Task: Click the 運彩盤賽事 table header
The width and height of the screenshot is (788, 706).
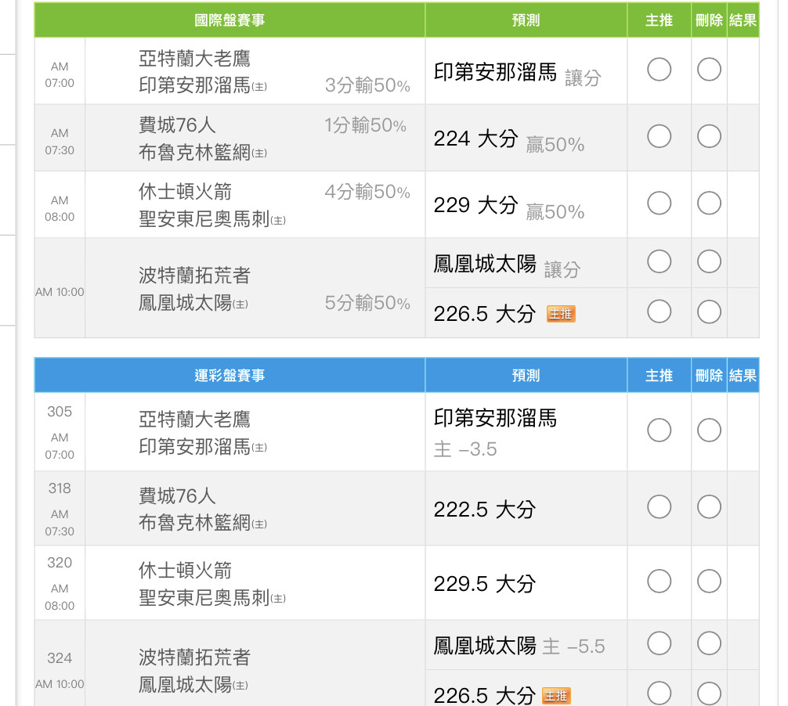Action: (230, 375)
